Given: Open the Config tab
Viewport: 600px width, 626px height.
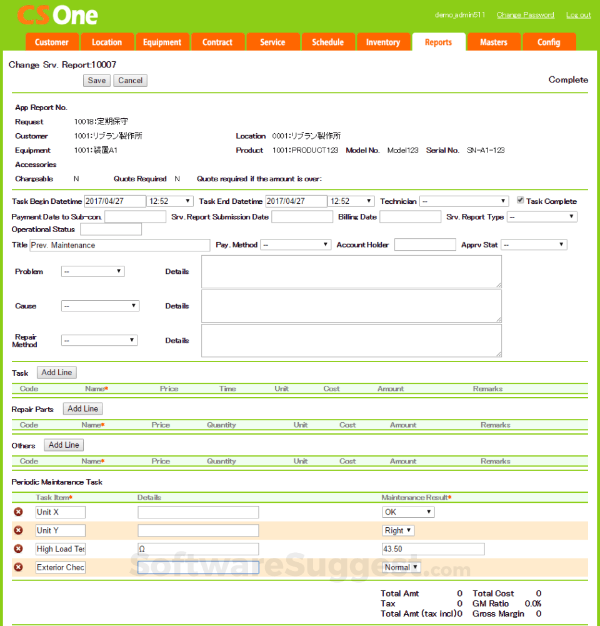Looking at the screenshot, I should pos(549,42).
